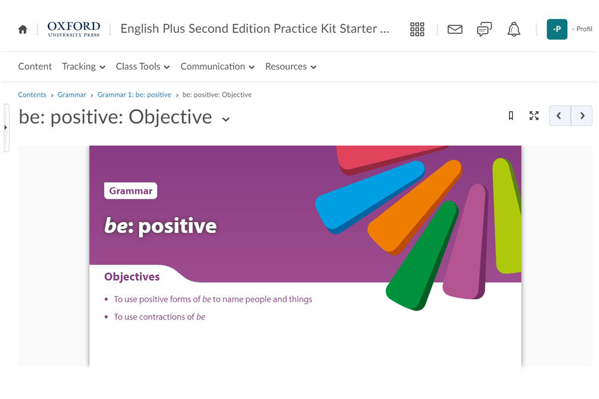The height and width of the screenshot is (399, 599).
Task: Expand the Class Tools menu
Action: tap(143, 67)
